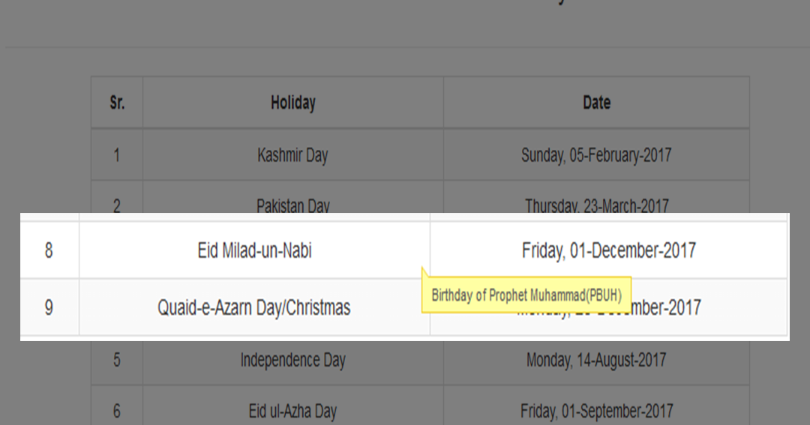
Task: Select Sunday, 05-February-2017 date cell
Action: [597, 155]
